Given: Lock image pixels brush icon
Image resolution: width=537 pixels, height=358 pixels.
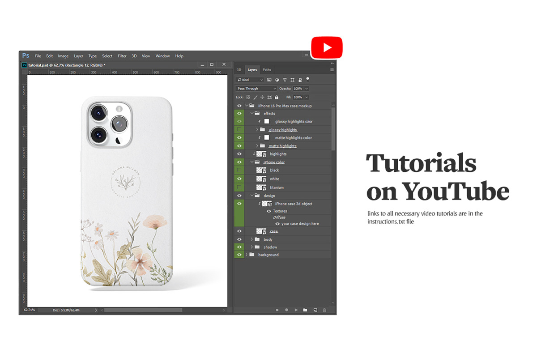Looking at the screenshot, I should pyautogui.click(x=256, y=97).
